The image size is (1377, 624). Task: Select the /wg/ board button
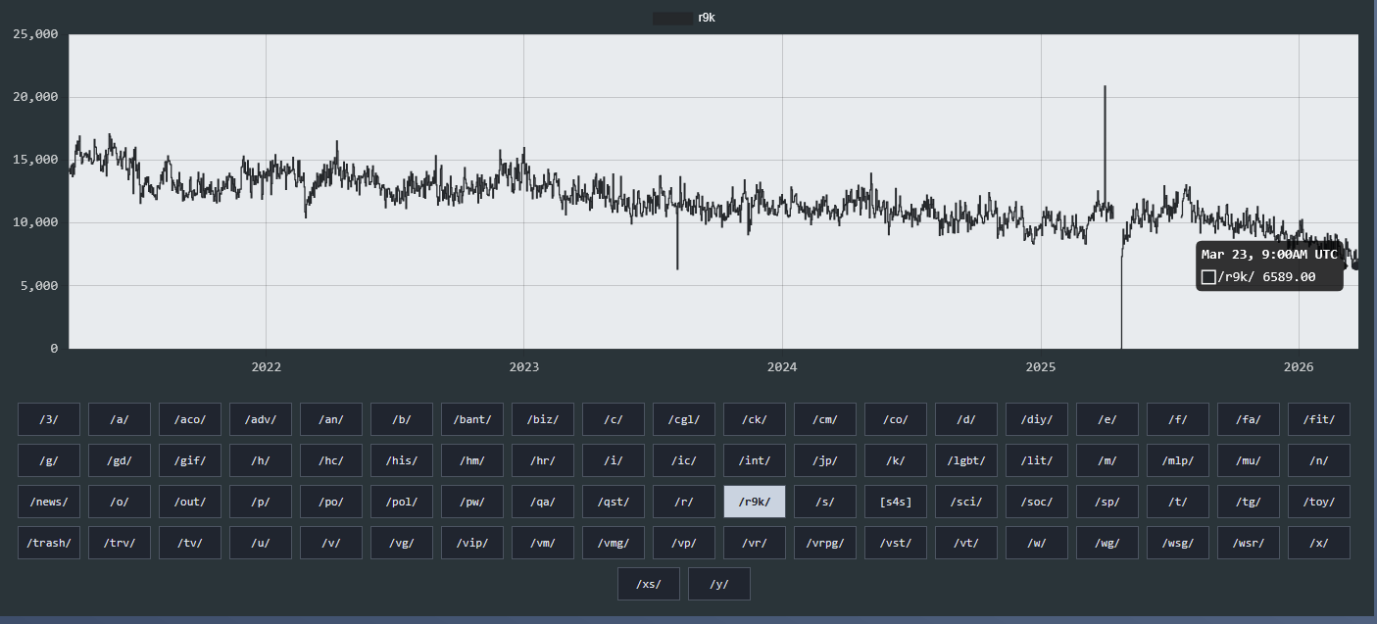pos(1107,543)
